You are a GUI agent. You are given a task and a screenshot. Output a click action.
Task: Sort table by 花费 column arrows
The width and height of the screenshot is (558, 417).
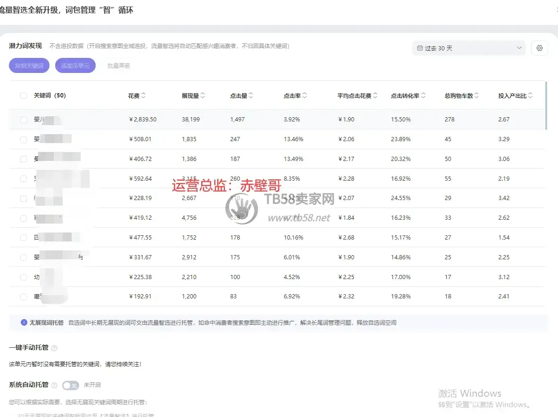143,95
